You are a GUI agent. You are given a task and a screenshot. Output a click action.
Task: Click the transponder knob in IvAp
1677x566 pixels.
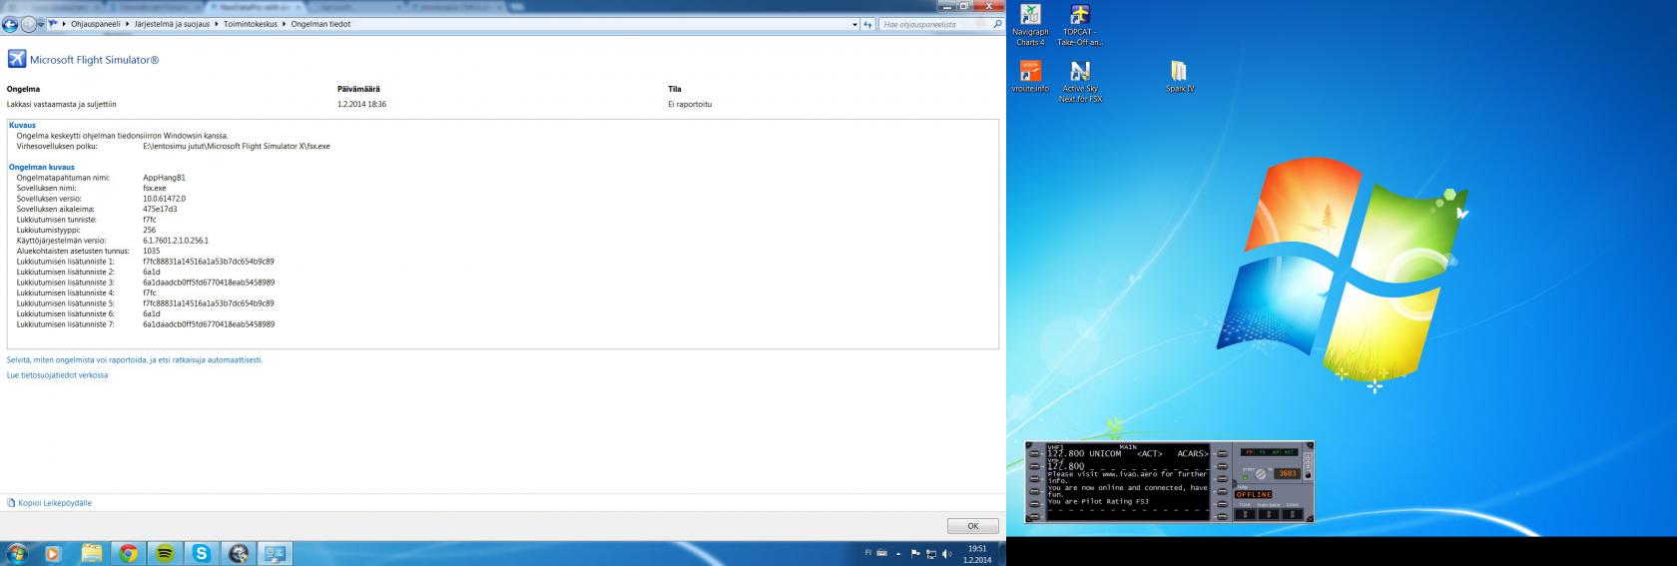click(x=1261, y=473)
